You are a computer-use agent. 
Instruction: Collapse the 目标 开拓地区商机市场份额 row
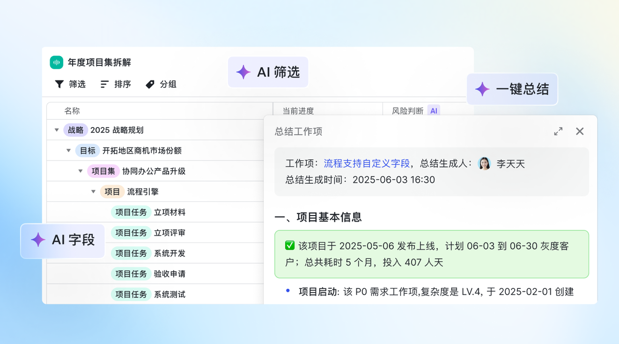click(69, 151)
